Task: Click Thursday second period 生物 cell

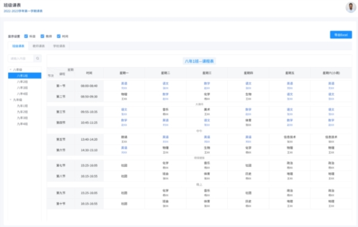Action: [248, 97]
